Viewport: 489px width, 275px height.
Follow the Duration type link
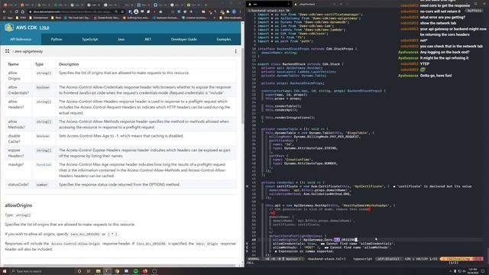pyautogui.click(x=44, y=165)
